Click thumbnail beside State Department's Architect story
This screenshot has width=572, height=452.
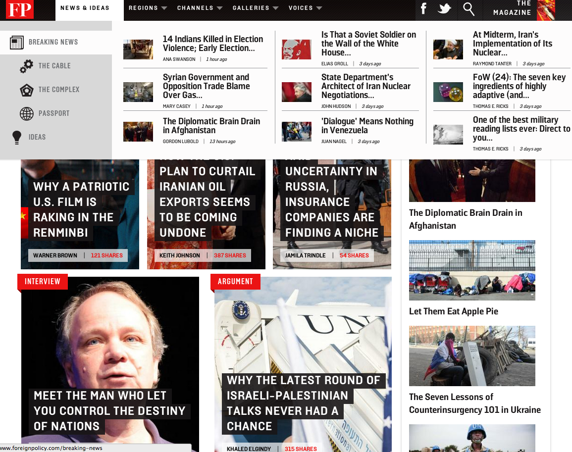297,92
